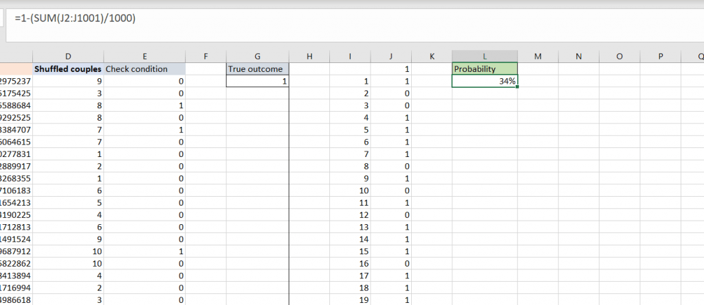Click the cell containing 1986618
Screen dimensions: 704x305
(x=15, y=300)
